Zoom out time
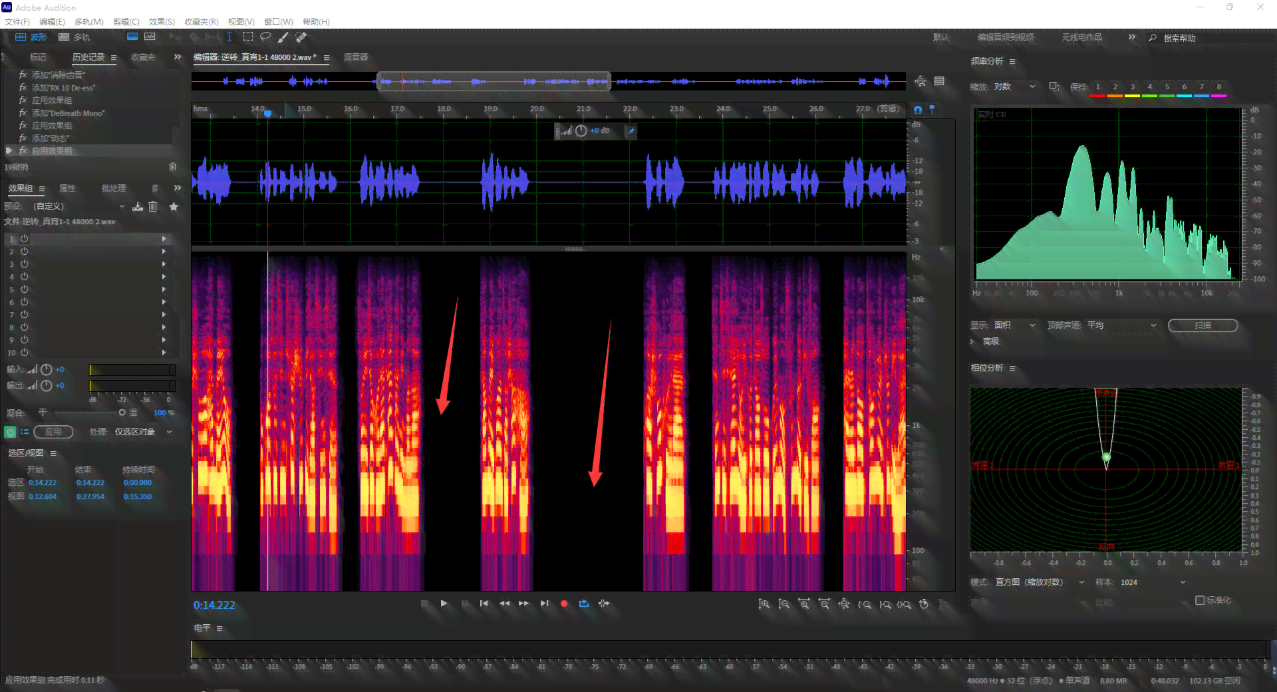This screenshot has height=692, width=1277. coord(824,604)
